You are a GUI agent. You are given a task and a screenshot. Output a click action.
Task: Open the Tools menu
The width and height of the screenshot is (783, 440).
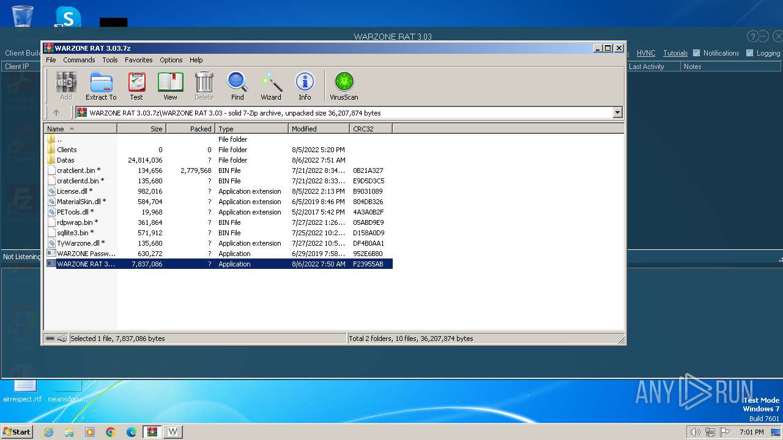[x=110, y=60]
